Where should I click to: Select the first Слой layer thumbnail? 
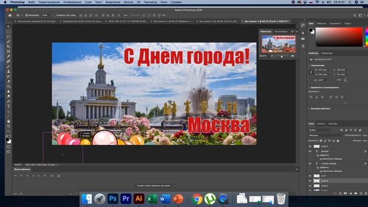(x=317, y=146)
